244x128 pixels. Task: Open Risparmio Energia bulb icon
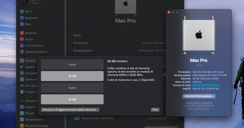[22, 126]
